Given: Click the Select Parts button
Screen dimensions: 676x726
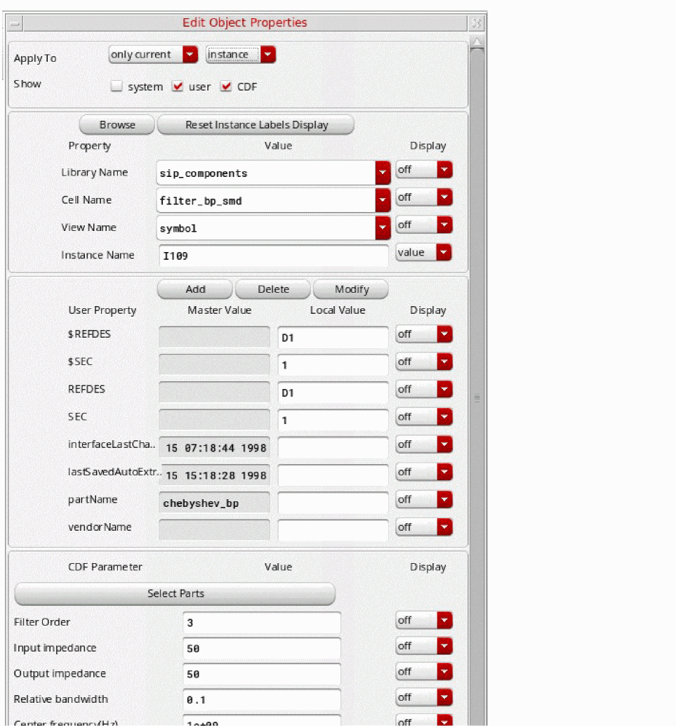Looking at the screenshot, I should point(175,594).
